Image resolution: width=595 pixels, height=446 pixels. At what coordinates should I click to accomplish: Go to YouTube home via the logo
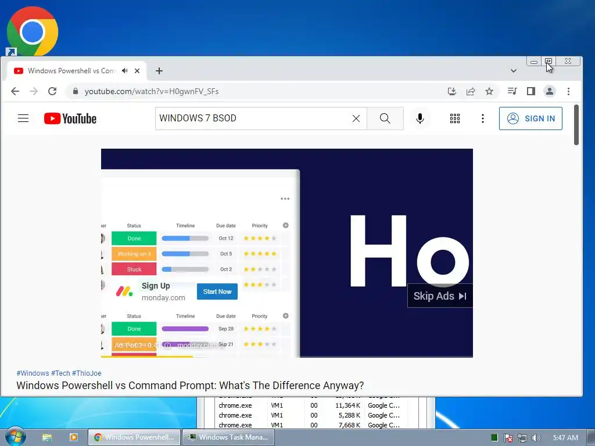(x=70, y=118)
